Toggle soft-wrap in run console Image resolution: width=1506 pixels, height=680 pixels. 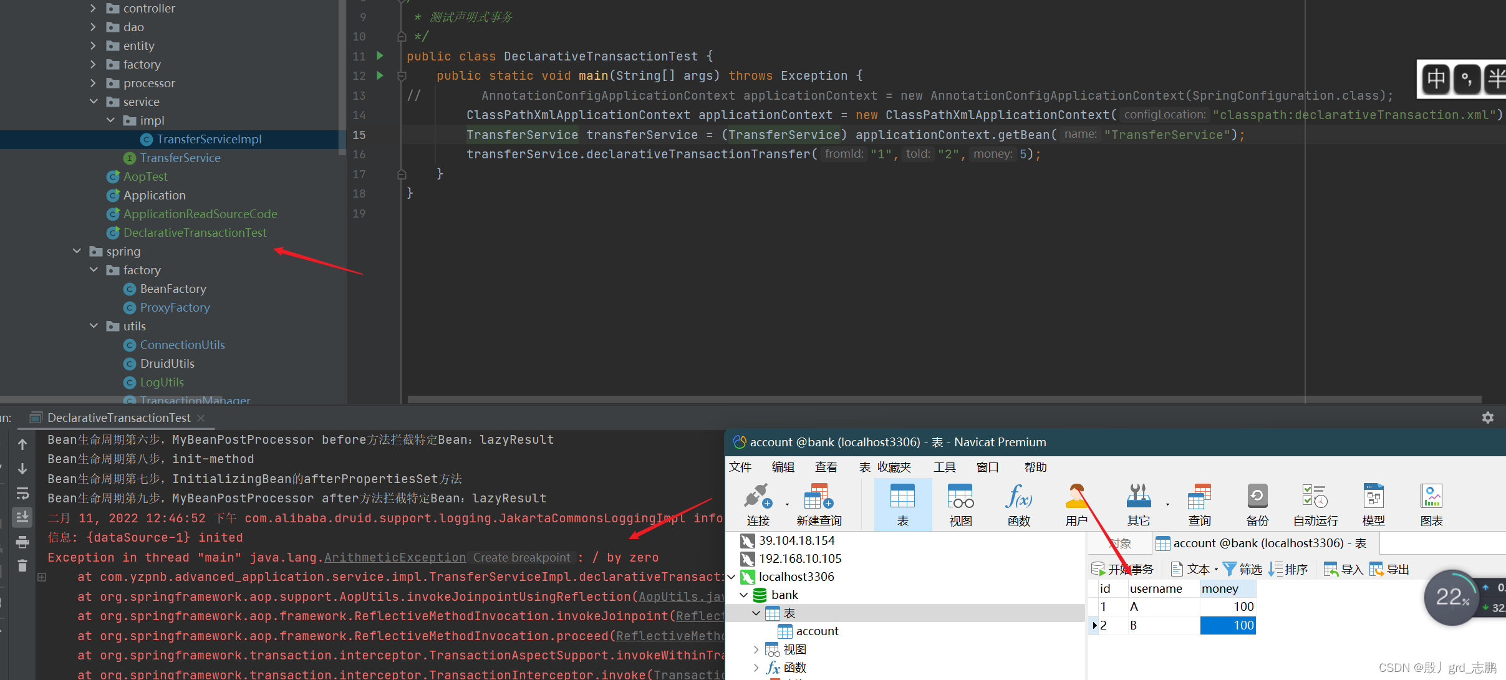22,493
